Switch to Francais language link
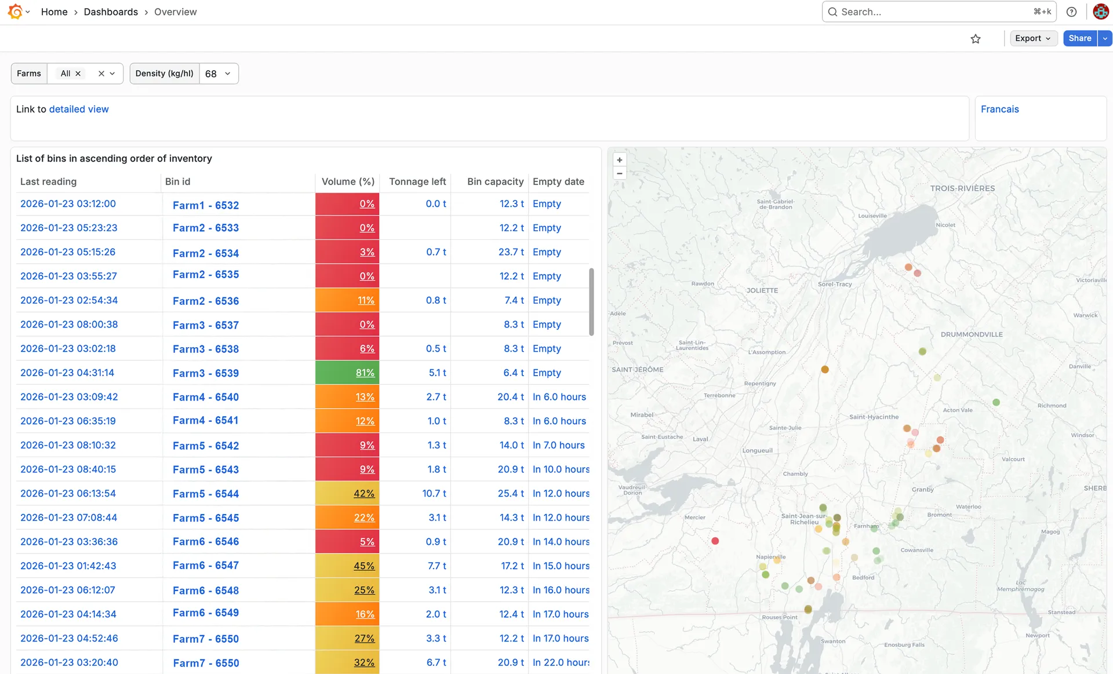This screenshot has width=1113, height=674. tap(999, 109)
